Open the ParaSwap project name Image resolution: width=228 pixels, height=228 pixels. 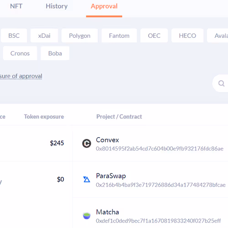[111, 176]
